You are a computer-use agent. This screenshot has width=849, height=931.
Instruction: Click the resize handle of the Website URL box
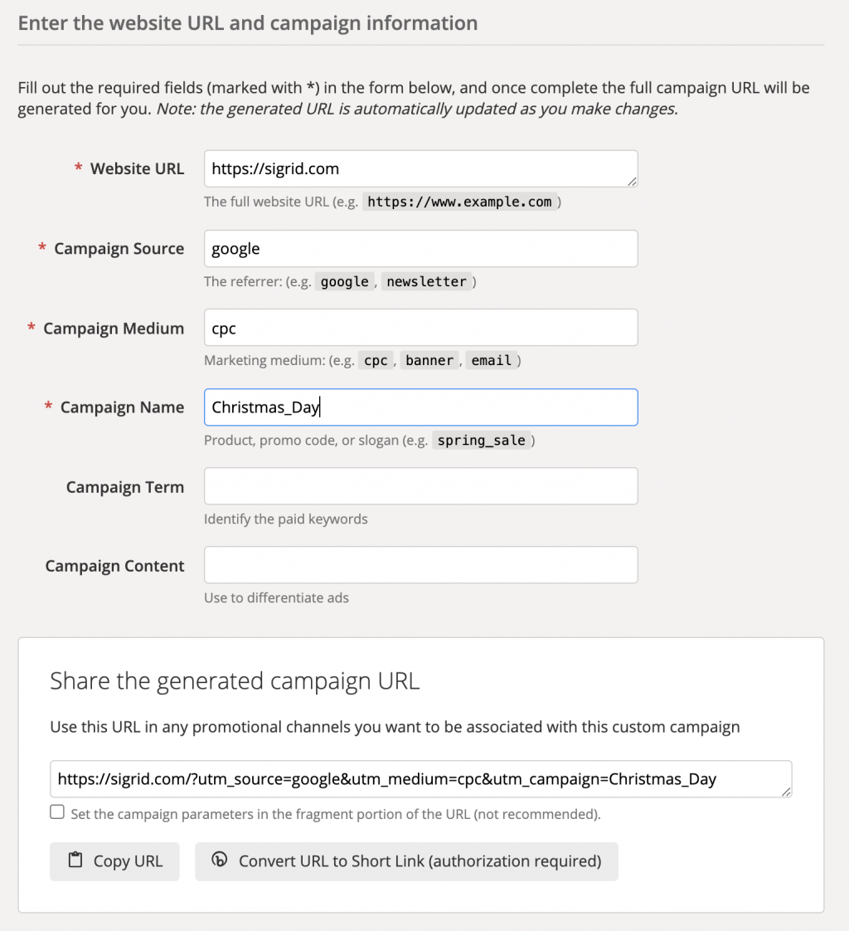point(632,181)
